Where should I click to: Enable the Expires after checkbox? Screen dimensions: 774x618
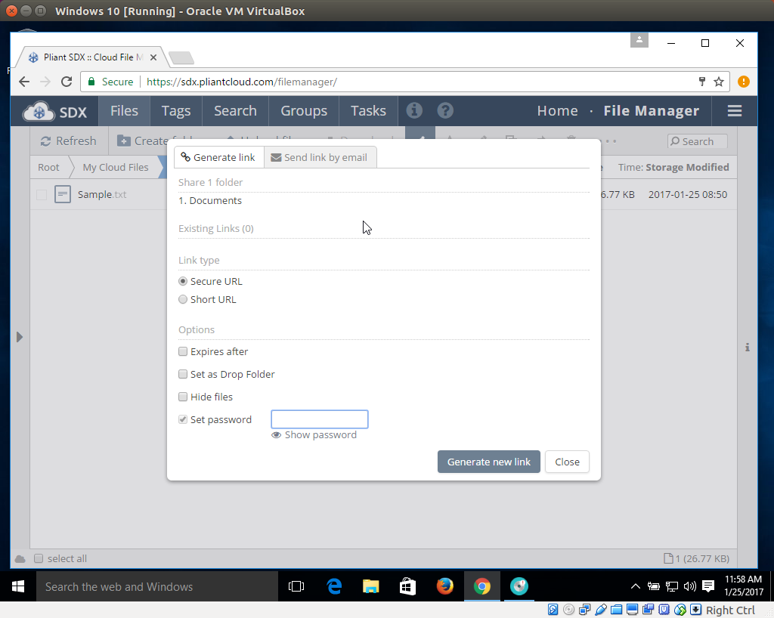click(x=183, y=351)
